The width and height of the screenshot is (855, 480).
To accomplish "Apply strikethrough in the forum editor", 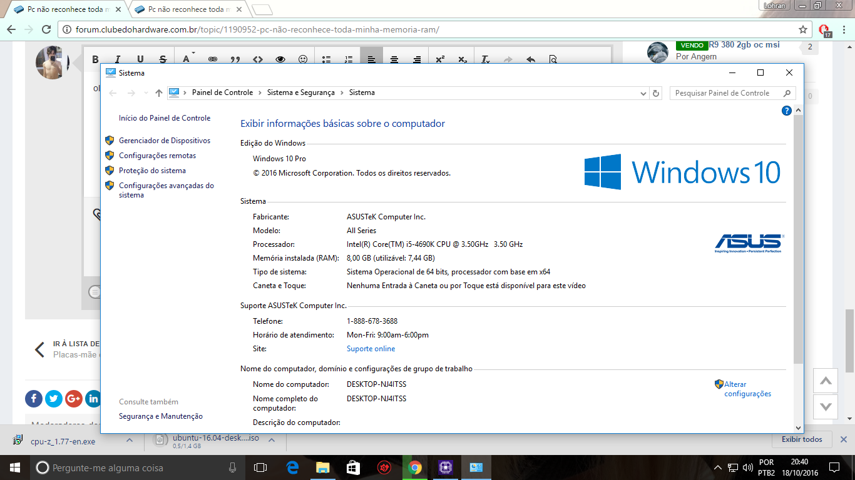I will 163,59.
